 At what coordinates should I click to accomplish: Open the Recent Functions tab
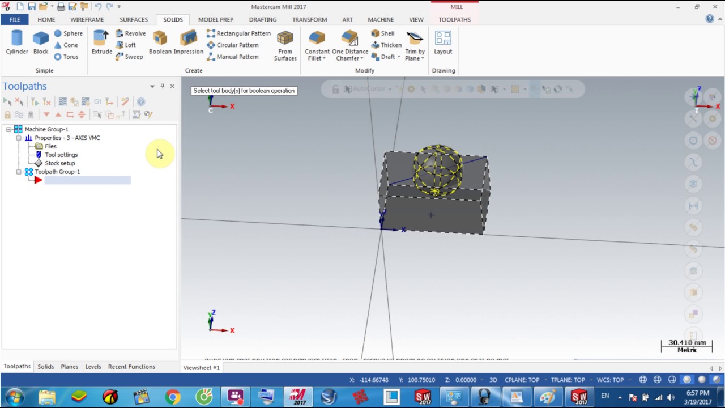(131, 367)
